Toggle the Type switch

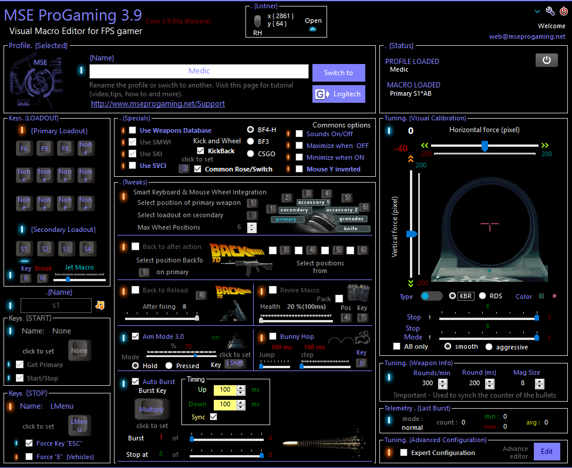pos(431,296)
